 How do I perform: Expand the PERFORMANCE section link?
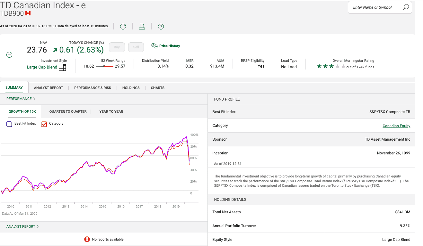[21, 99]
